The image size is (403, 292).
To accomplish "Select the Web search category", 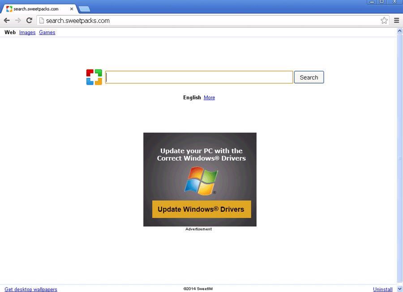I will pos(10,33).
